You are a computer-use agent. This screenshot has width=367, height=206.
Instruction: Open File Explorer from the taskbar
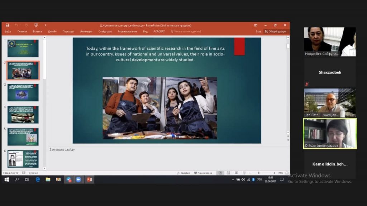48,179
